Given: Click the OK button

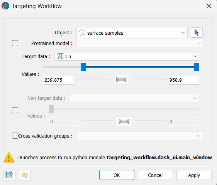Looking at the screenshot, I should 117,175.
